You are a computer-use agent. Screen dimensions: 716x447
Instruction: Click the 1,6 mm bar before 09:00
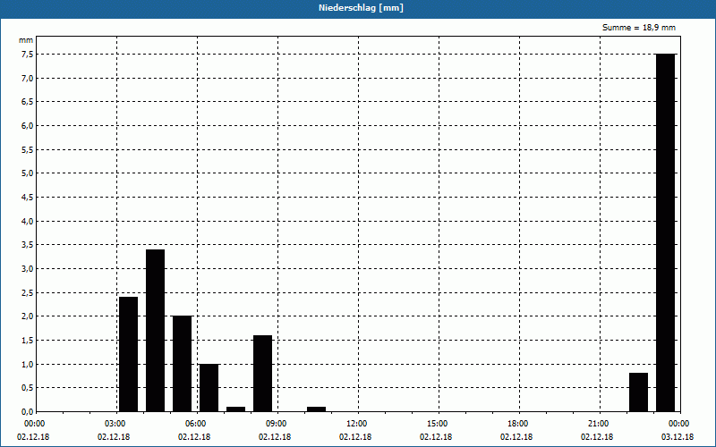(262, 374)
